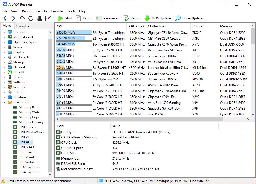256x184 pixels.
Task: Open the Results toolbar button
Action: pyautogui.click(x=132, y=18)
